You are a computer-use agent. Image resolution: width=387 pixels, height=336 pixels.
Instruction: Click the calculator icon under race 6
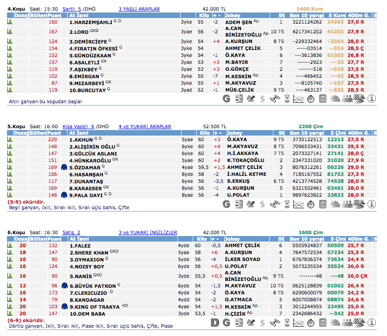click(323, 323)
